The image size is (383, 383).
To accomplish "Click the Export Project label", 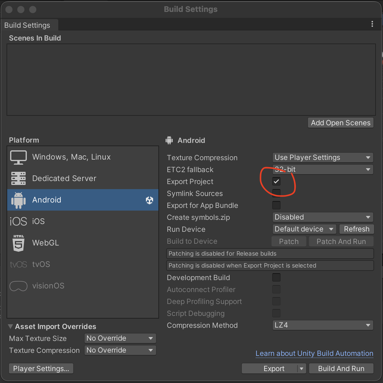I will pos(190,182).
